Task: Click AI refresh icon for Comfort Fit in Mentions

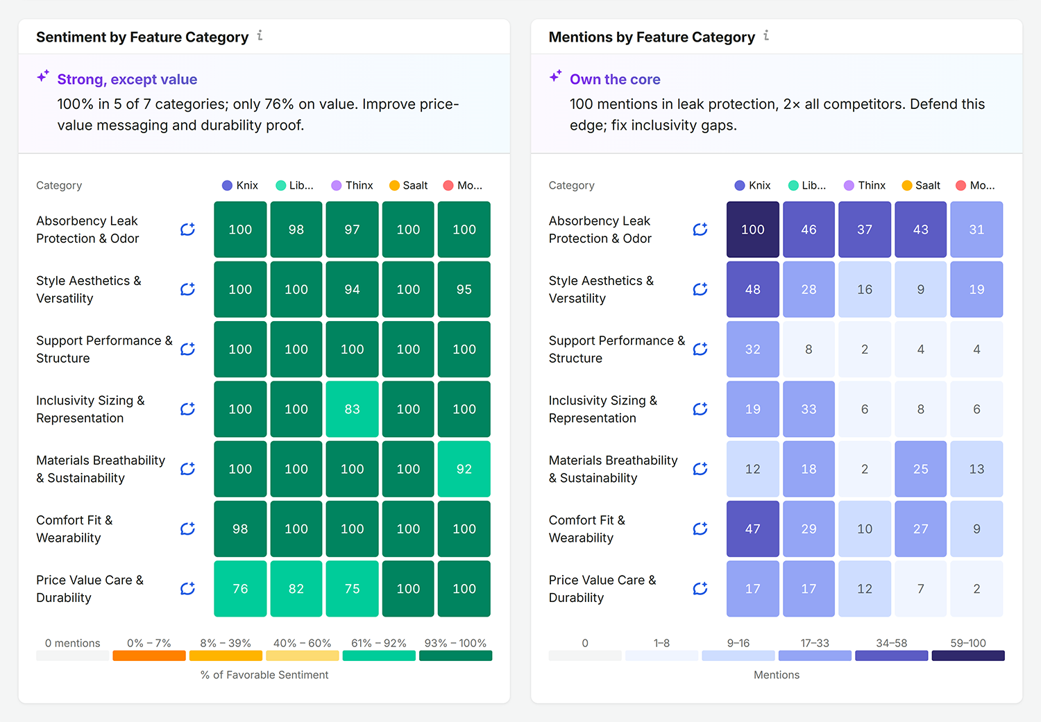Action: (700, 528)
